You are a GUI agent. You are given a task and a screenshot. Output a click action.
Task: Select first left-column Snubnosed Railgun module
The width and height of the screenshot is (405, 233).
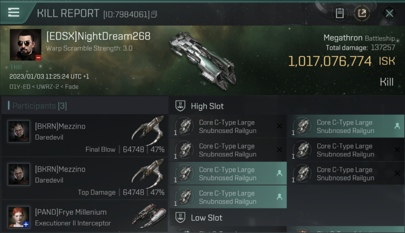[228, 126]
